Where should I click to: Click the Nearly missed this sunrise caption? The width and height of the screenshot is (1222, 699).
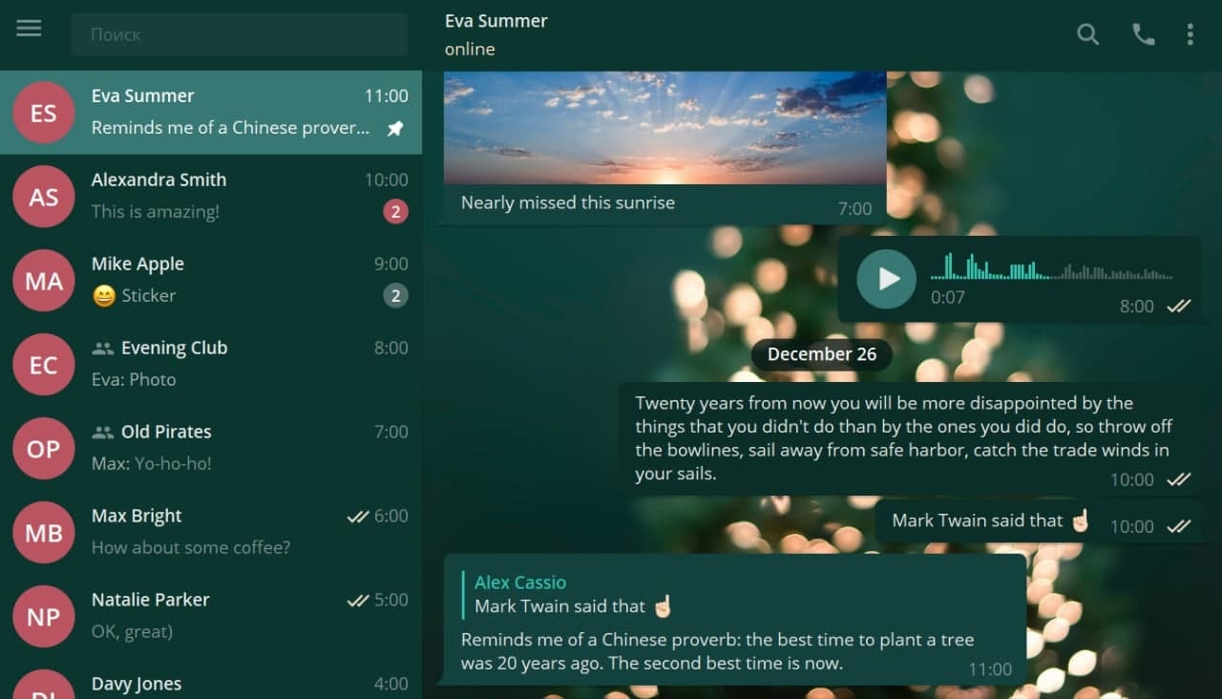click(568, 202)
